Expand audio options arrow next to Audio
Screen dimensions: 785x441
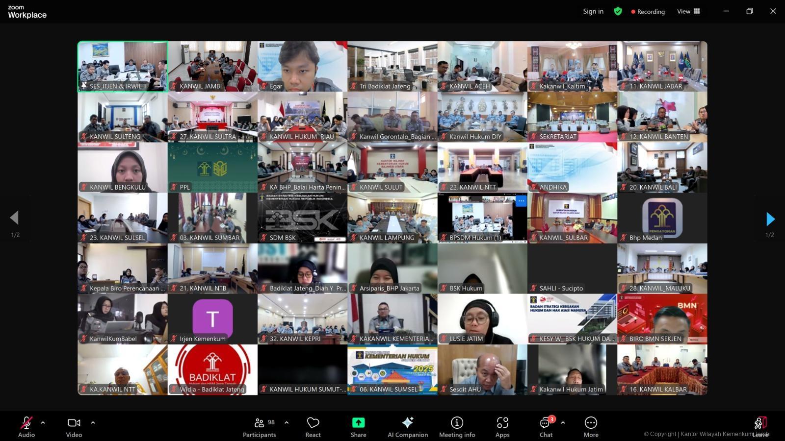pyautogui.click(x=43, y=422)
